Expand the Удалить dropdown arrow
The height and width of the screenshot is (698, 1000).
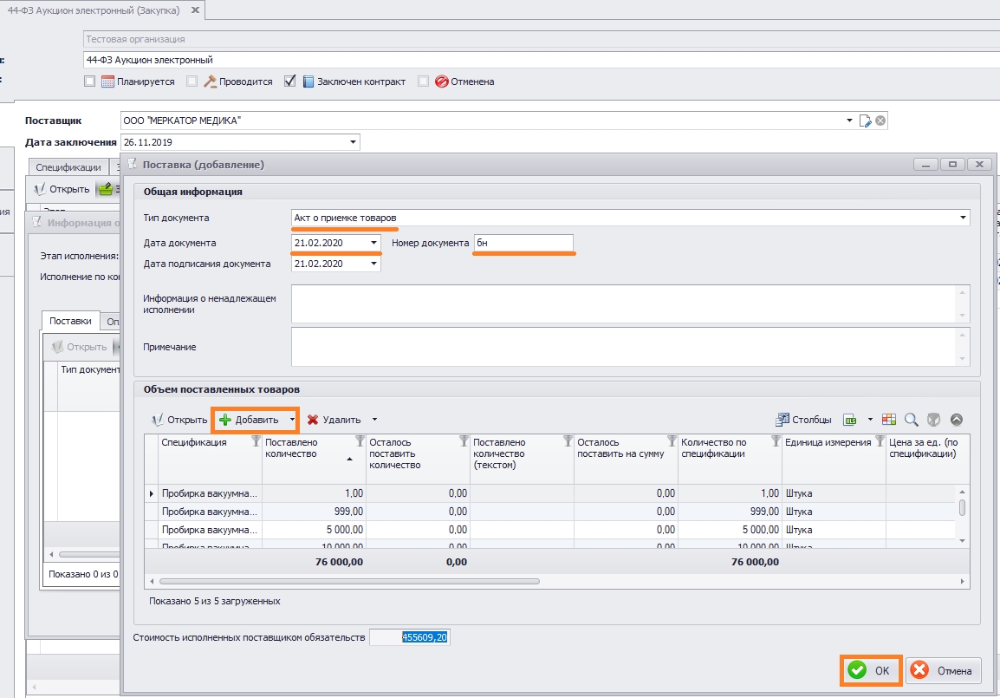pos(374,420)
